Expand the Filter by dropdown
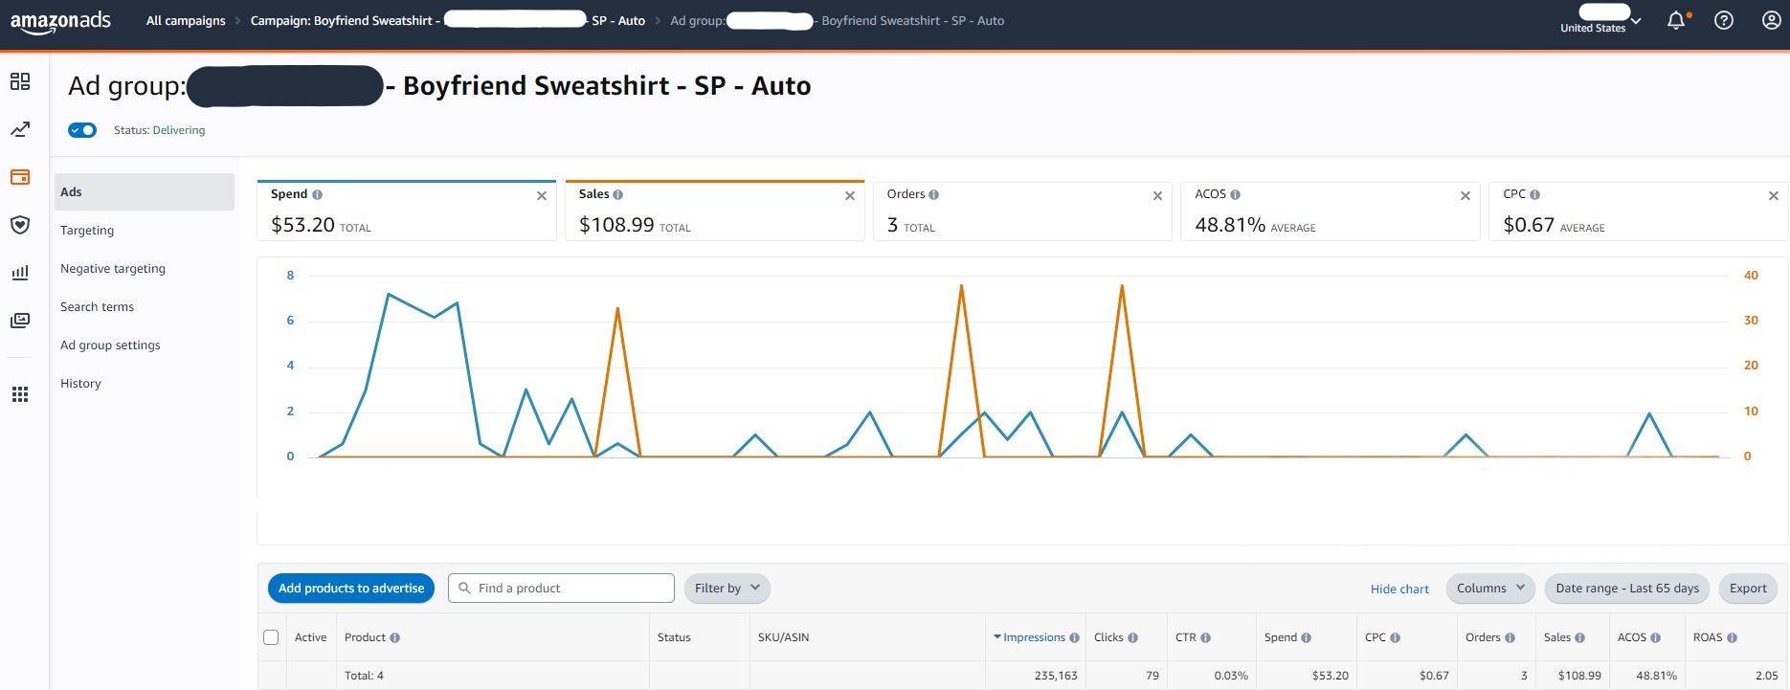This screenshot has height=690, width=1790. point(727,589)
